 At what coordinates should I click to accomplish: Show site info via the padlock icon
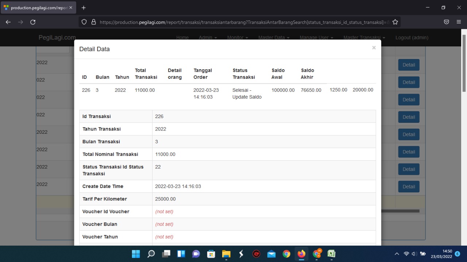[x=93, y=22]
